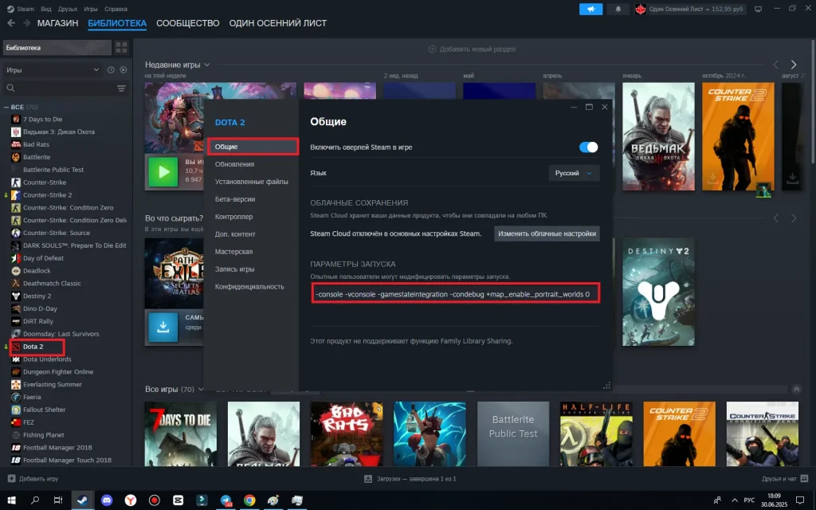Switch library to grid view icon
816x510 pixels.
[x=121, y=47]
